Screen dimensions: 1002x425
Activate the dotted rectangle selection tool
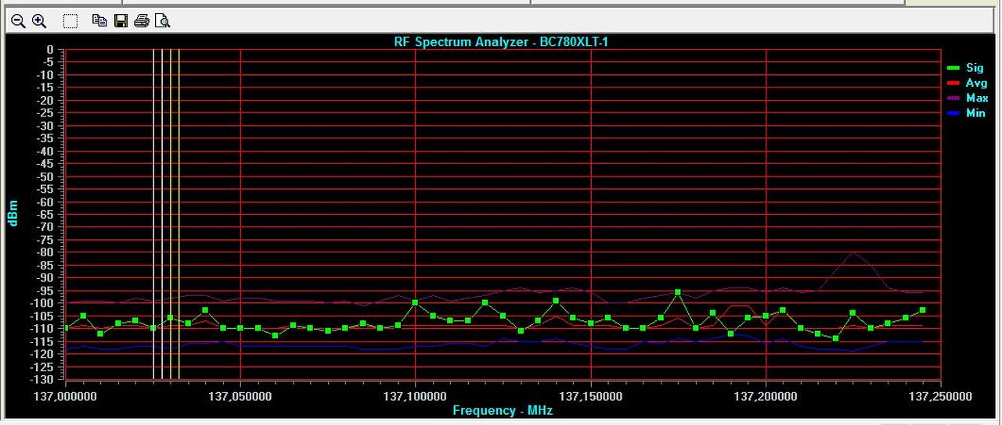click(x=70, y=21)
